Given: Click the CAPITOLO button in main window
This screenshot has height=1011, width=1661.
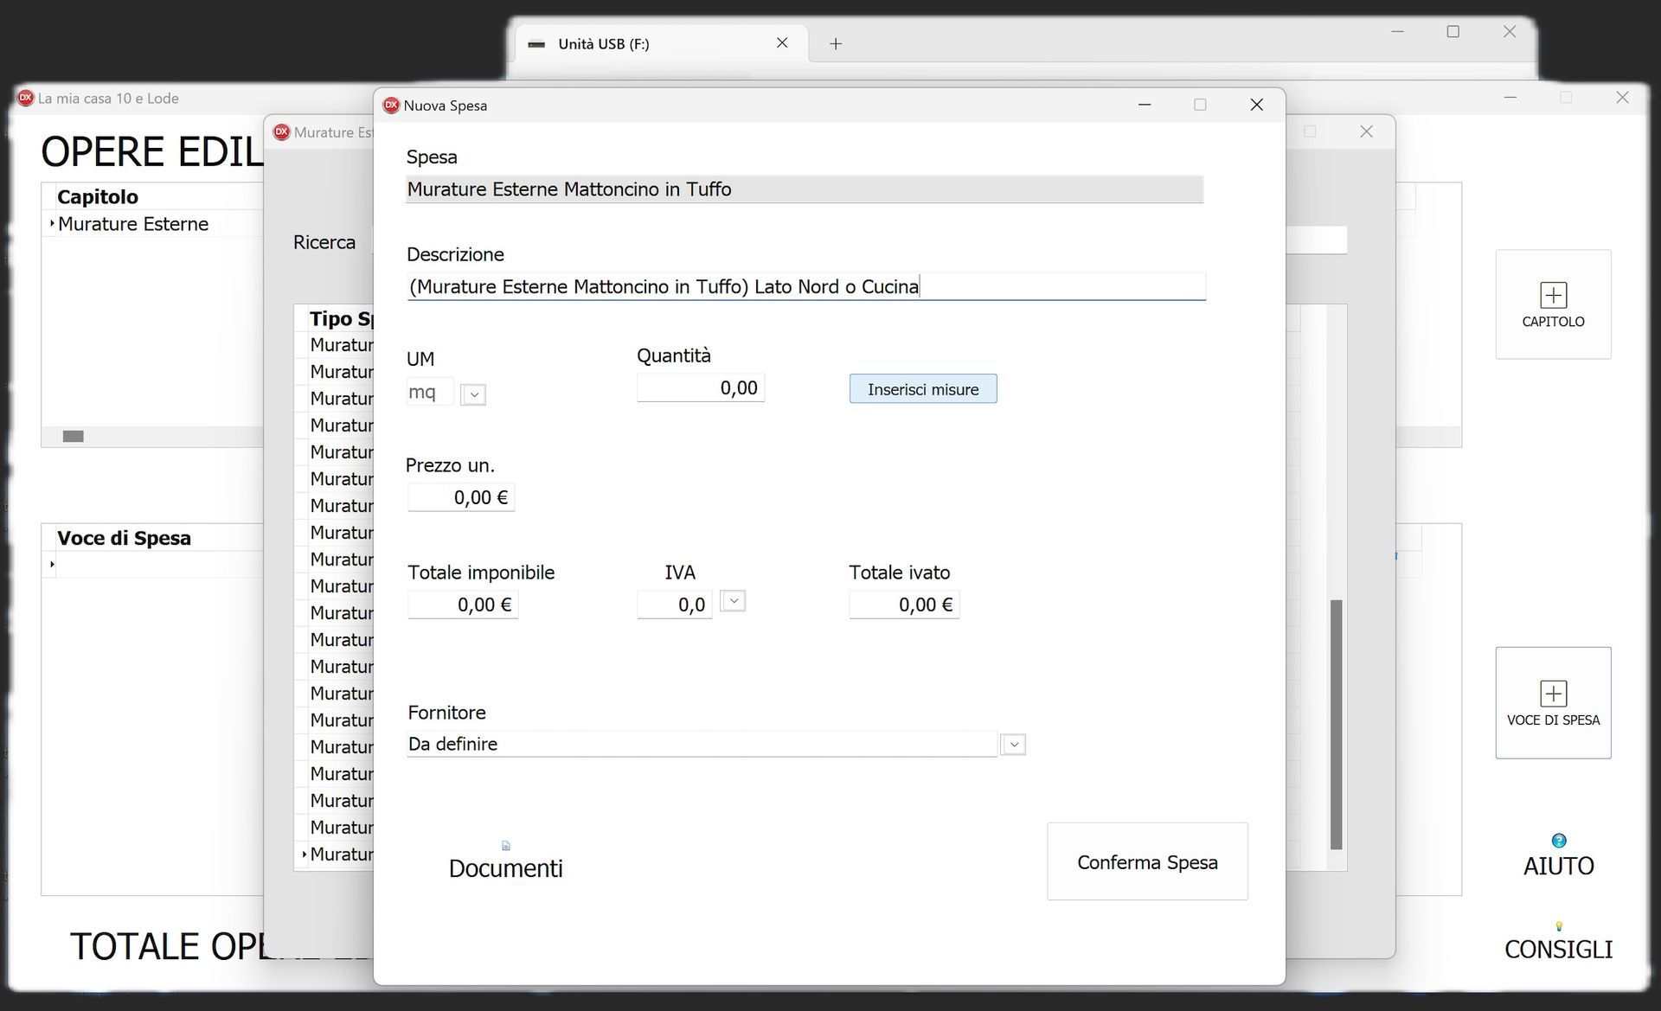Looking at the screenshot, I should coord(1553,304).
